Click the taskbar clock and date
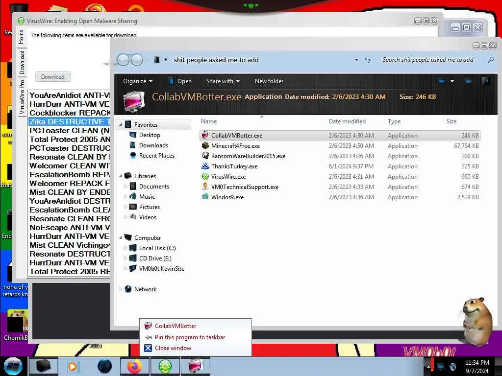Image resolution: width=502 pixels, height=376 pixels. point(477,367)
